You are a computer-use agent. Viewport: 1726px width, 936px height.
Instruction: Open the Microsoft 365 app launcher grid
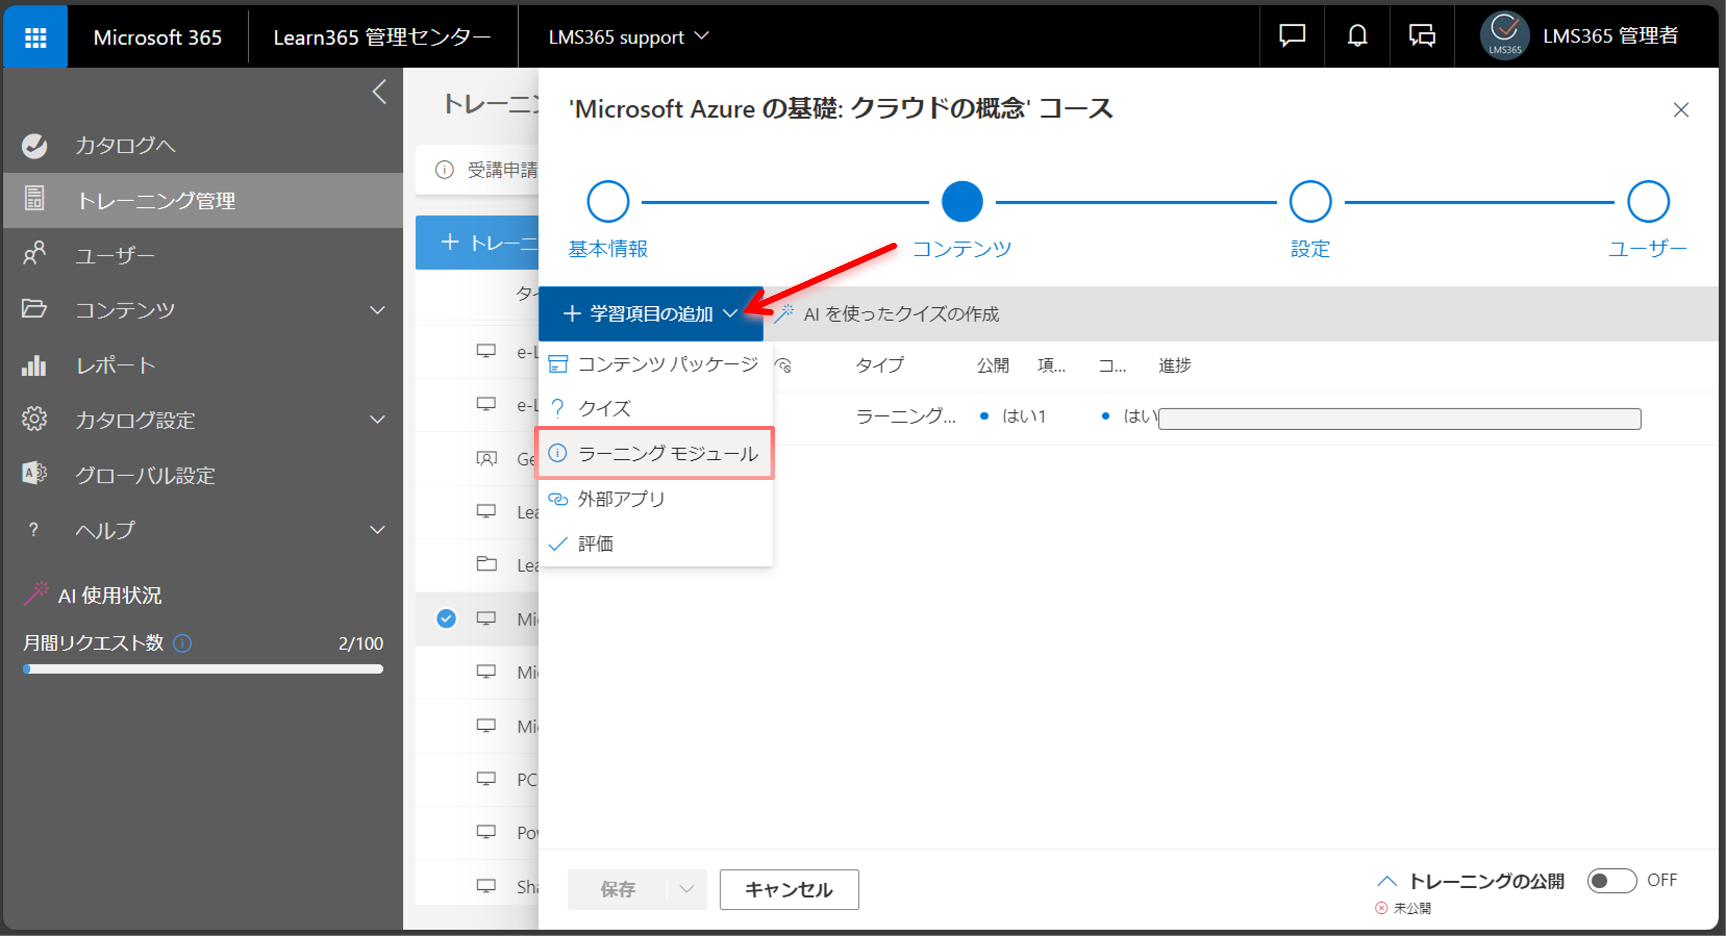[x=35, y=37]
